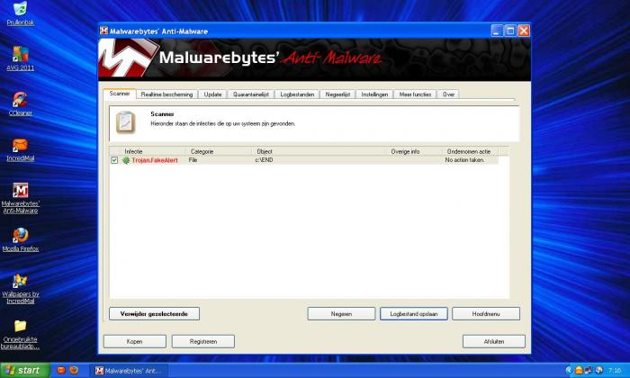Image resolution: width=630 pixels, height=378 pixels.
Task: Click the Hoofdmenu button
Action: point(486,314)
